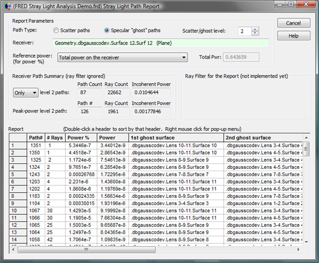319x263 pixels.
Task: Click the horizontal scrollbar thumb of report
Action: pos(87,249)
